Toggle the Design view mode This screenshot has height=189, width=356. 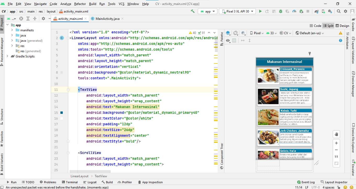point(342,26)
